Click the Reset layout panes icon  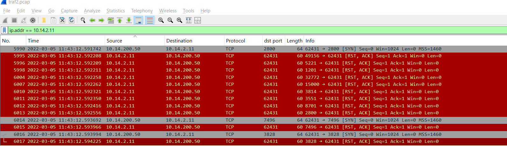click(x=198, y=20)
